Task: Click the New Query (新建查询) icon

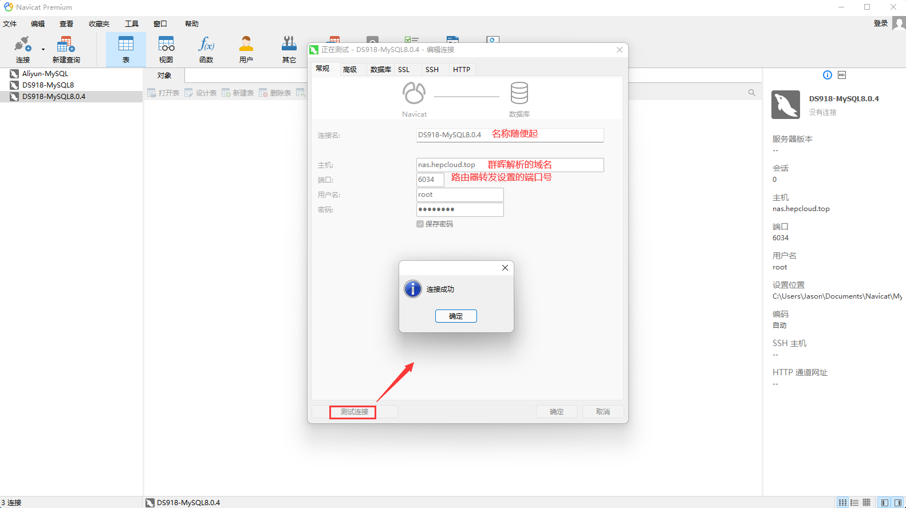Action: [66, 49]
